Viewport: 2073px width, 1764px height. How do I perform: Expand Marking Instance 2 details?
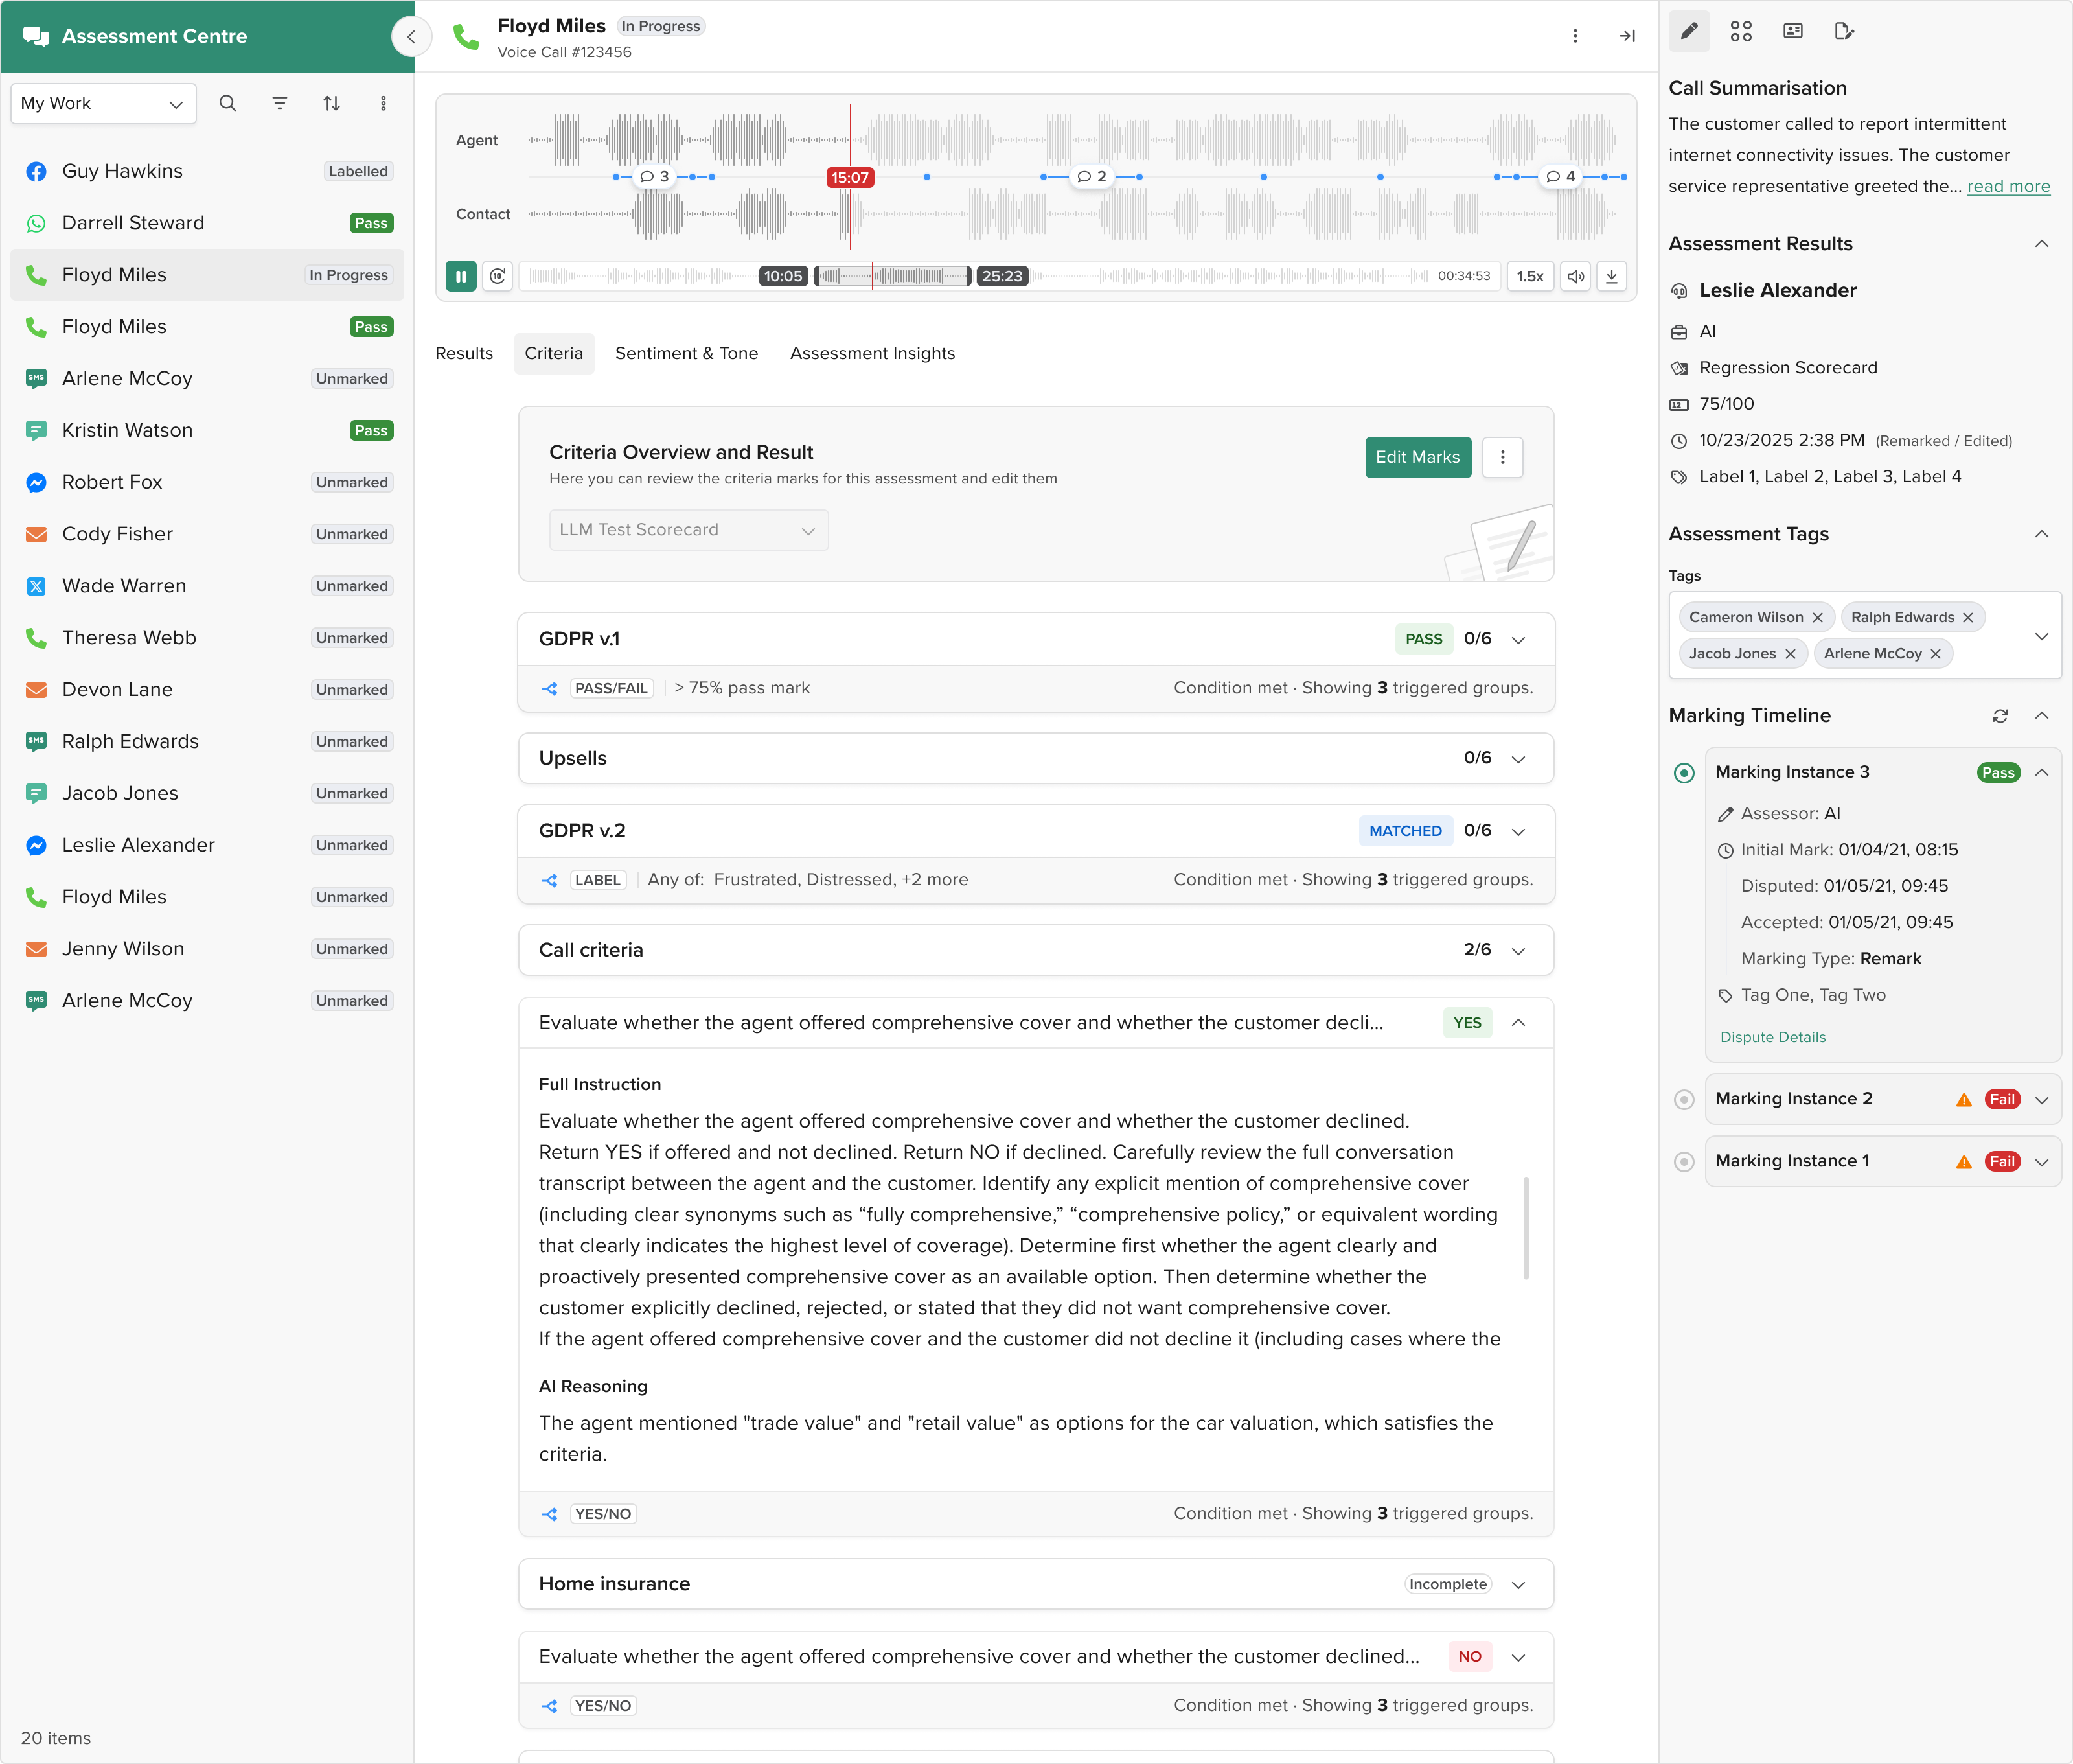[2042, 1100]
